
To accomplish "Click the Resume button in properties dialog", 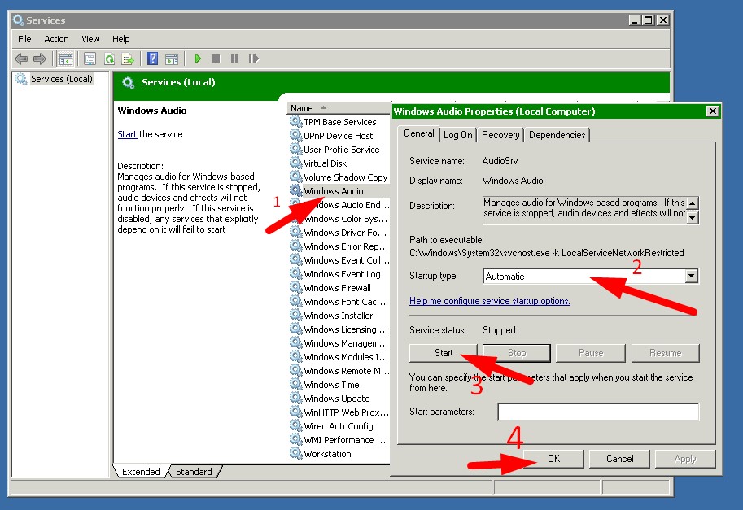I will (x=666, y=353).
